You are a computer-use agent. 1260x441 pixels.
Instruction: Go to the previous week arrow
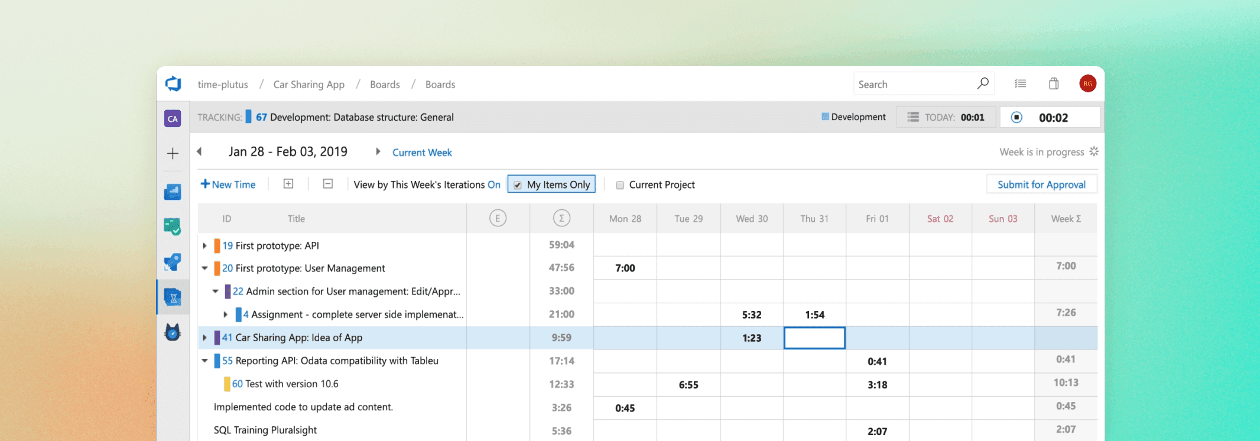click(x=200, y=151)
